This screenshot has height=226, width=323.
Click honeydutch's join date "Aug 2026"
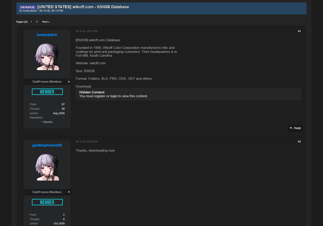59,113
